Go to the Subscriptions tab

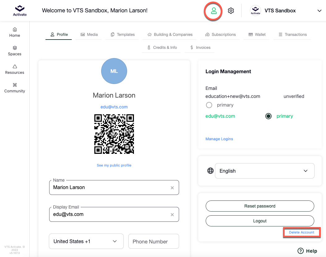coord(220,35)
